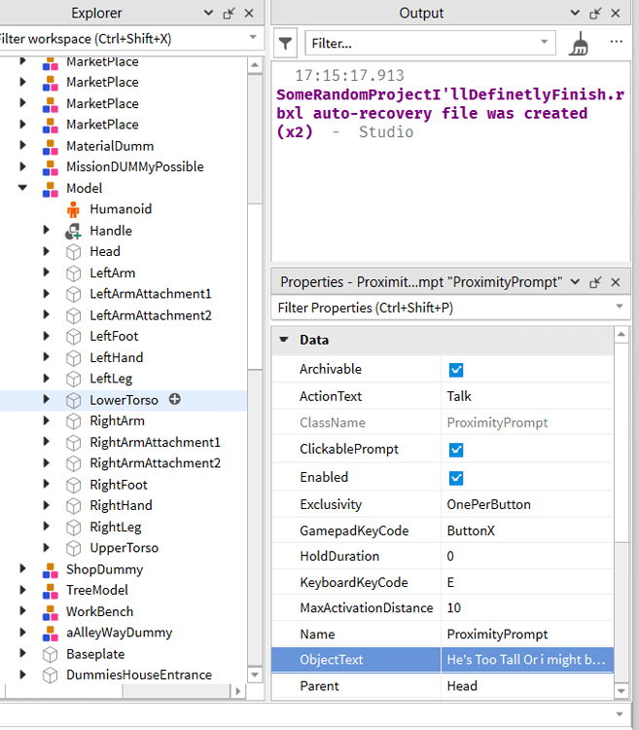Screen dimensions: 639x730
Task: Click the Properties scrollbar up arrow
Action: pyautogui.click(x=621, y=334)
